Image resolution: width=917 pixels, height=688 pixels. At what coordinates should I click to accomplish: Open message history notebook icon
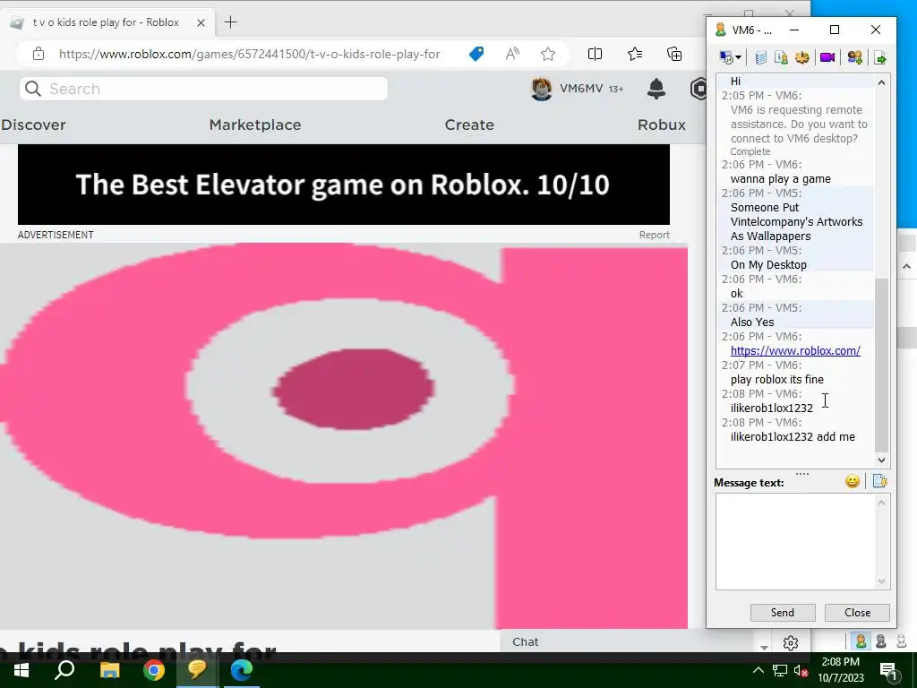click(x=760, y=57)
